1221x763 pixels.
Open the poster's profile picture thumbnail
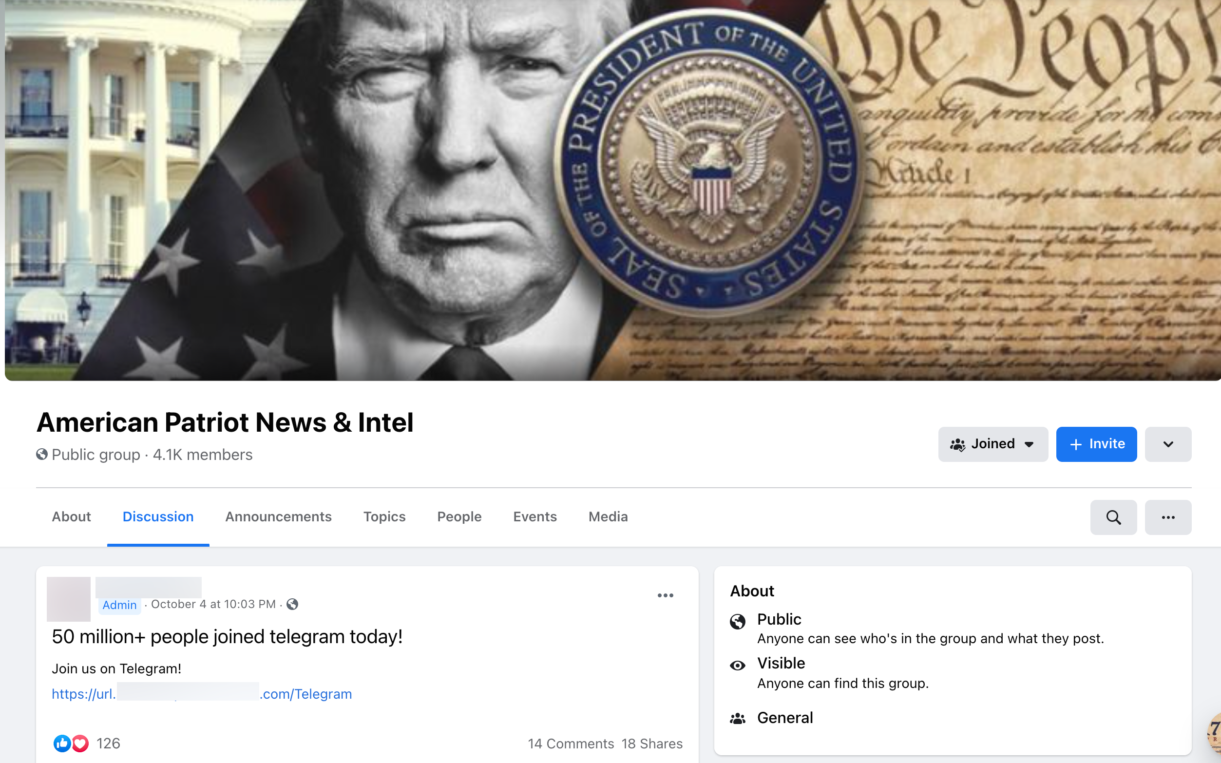coord(69,599)
